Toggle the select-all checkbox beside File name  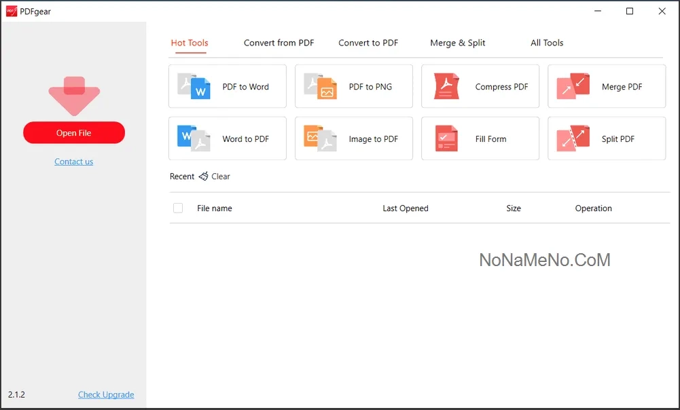[178, 208]
